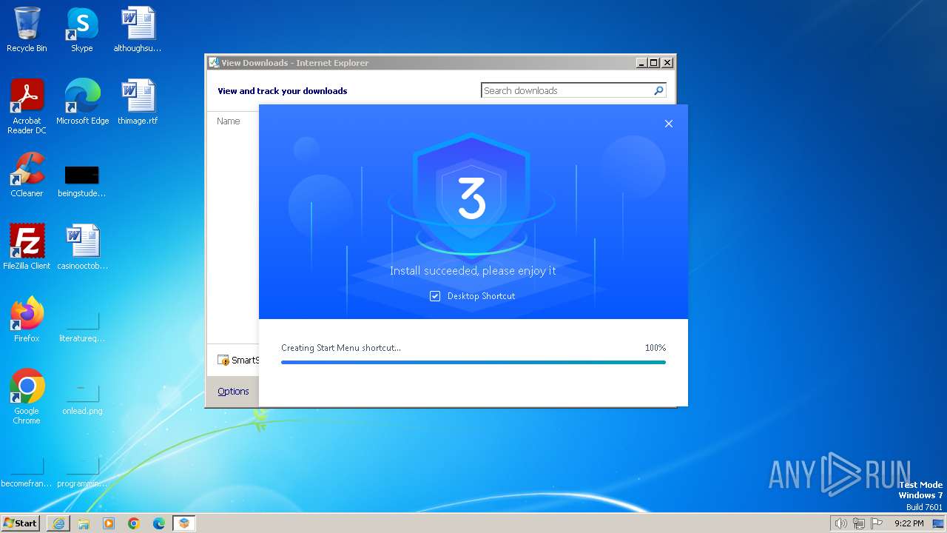This screenshot has width=947, height=533.
Task: Open Edge from the taskbar
Action: coord(159,523)
